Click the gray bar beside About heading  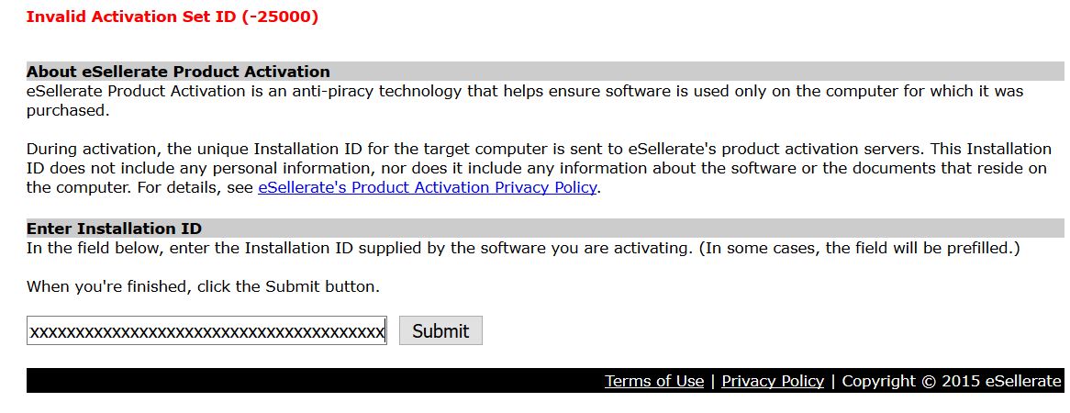pyautogui.click(x=696, y=72)
